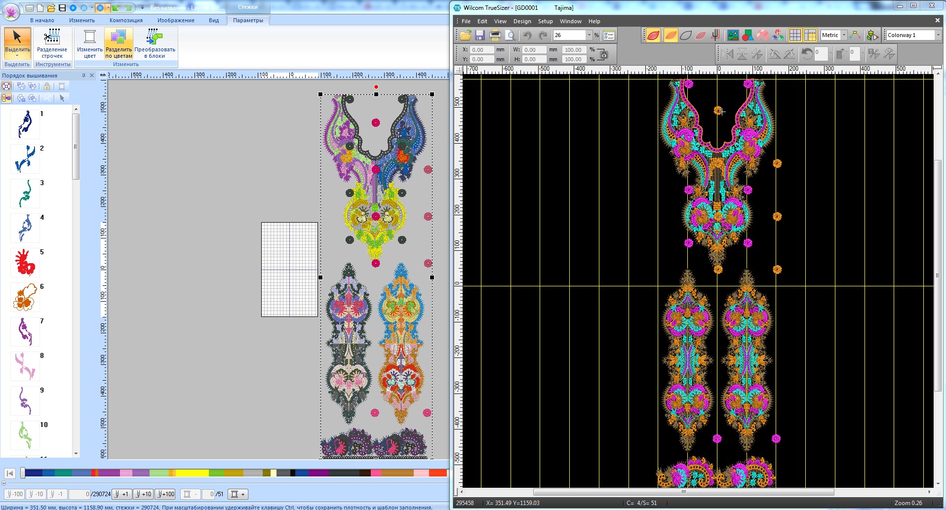Open the Design menu in TrueSizer
Screen dimensions: 946x510
coord(522,21)
